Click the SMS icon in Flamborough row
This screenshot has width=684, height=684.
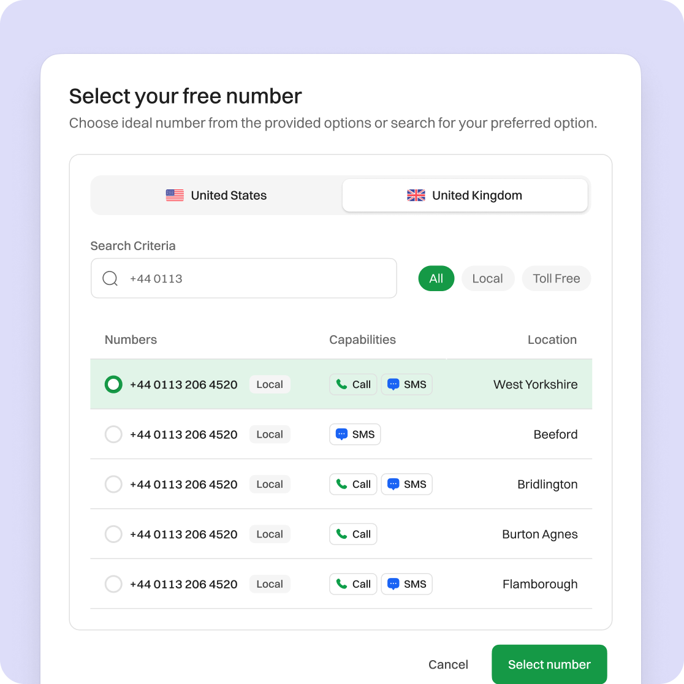393,584
